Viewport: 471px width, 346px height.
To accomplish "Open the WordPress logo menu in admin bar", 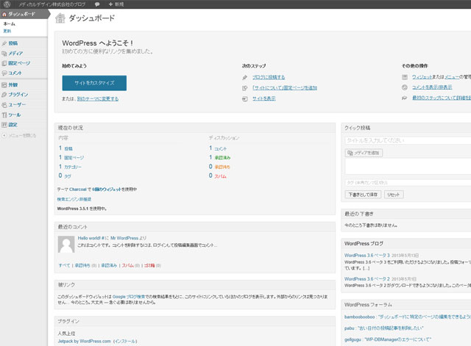I will tap(7, 4).
